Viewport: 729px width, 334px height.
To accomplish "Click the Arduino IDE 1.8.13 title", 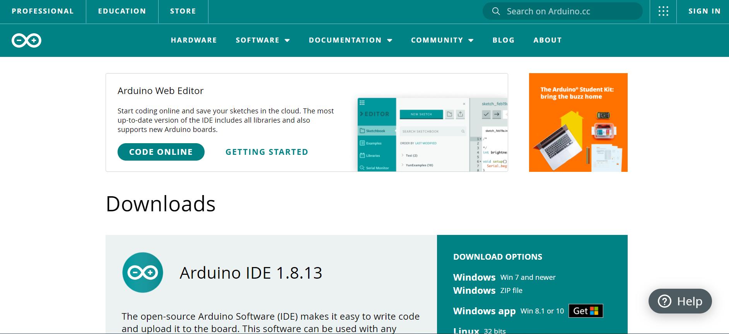I will pyautogui.click(x=251, y=273).
